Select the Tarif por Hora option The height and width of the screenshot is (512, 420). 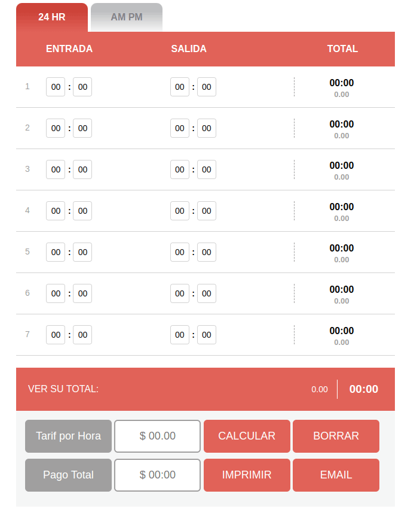click(68, 436)
